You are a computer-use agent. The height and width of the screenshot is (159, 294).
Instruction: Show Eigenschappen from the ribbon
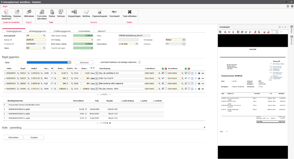click(x=100, y=14)
